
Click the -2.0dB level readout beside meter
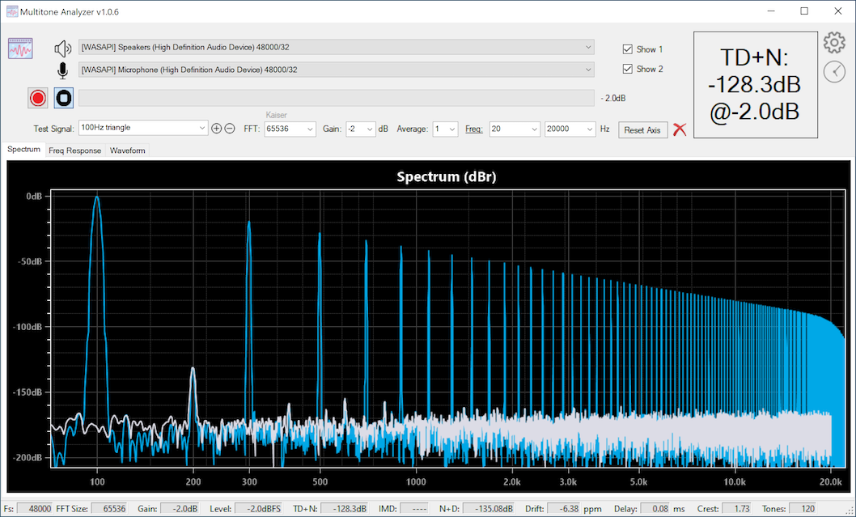(613, 98)
